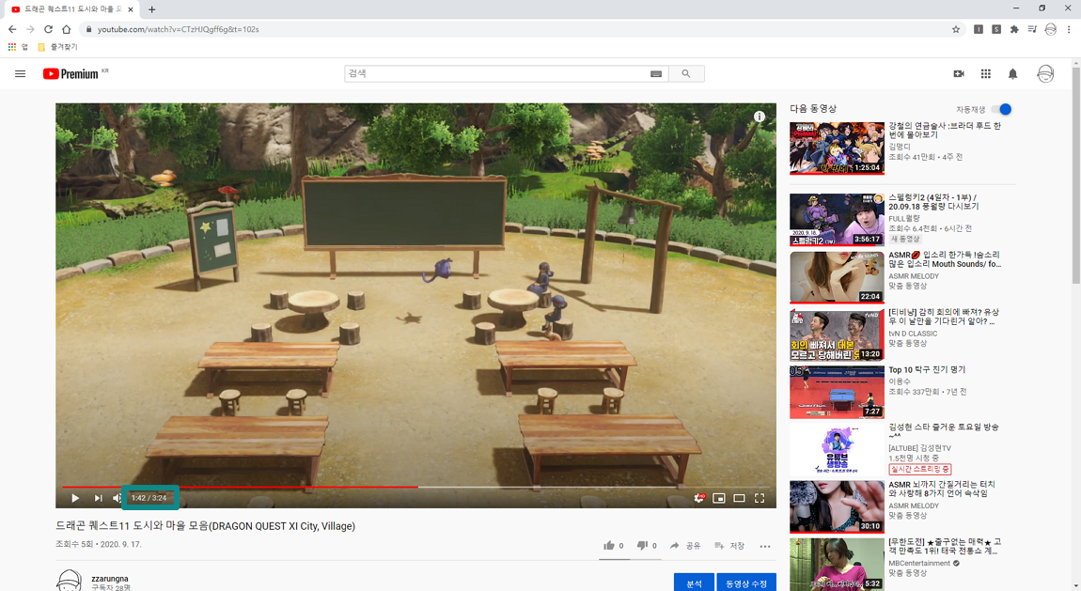Bookmark this page with the star

tap(956, 29)
